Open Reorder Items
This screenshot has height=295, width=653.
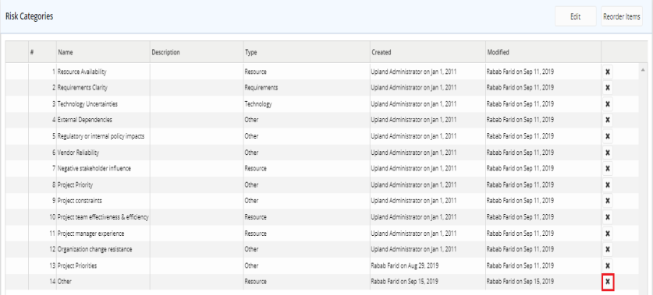(621, 16)
